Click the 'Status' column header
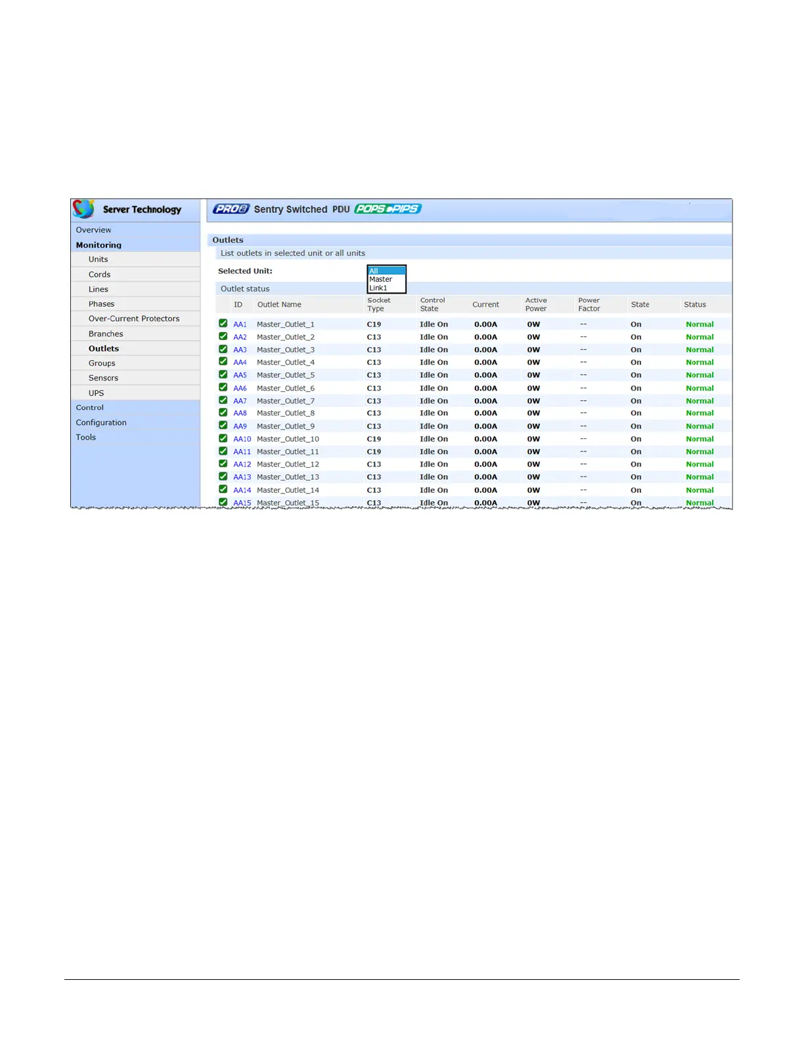The image size is (804, 1041). [x=695, y=305]
